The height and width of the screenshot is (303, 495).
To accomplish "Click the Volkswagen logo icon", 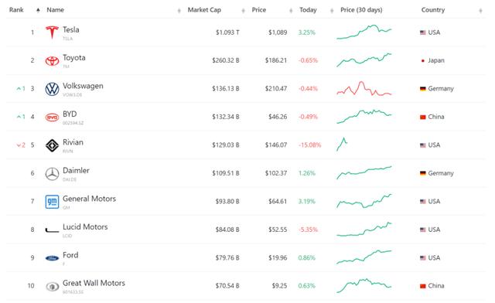I will [52, 89].
